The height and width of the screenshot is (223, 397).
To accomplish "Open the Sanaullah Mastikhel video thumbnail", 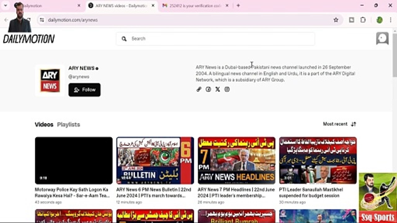I will tap(318, 160).
